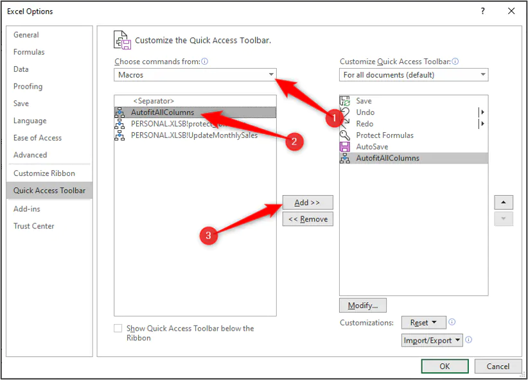The width and height of the screenshot is (528, 380).
Task: Select AutofitAllColumns in the left commands list
Action: [195, 112]
